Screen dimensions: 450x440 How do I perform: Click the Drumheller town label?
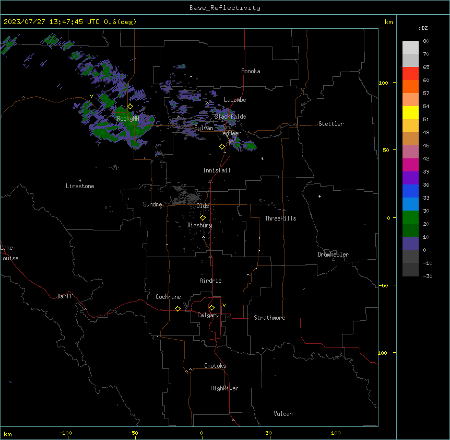click(x=333, y=254)
